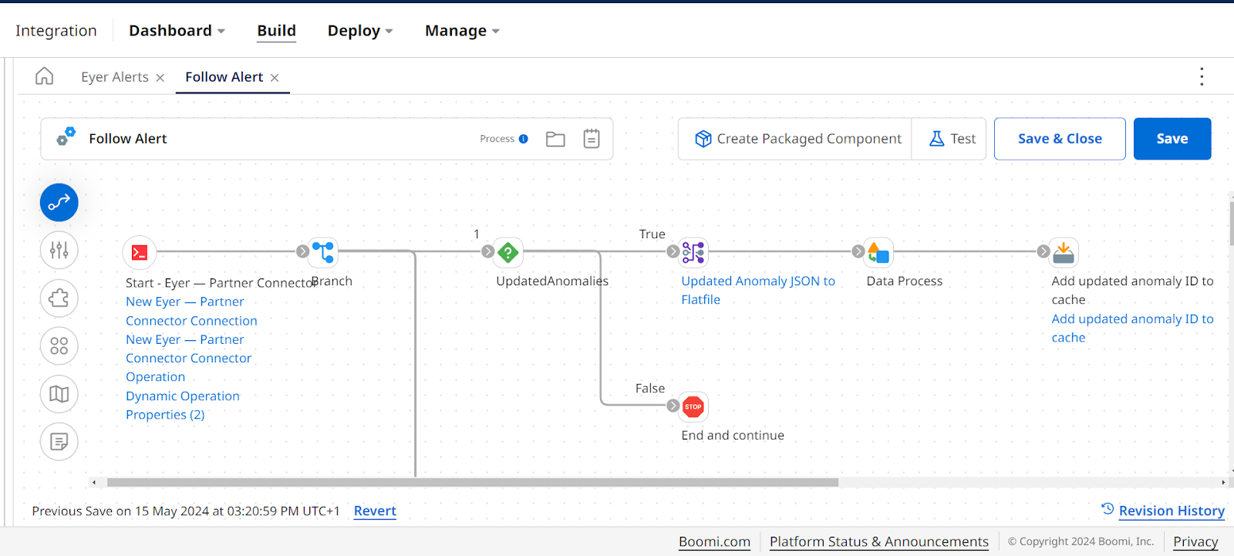
Task: Click the package cube icon
Action: 703,139
